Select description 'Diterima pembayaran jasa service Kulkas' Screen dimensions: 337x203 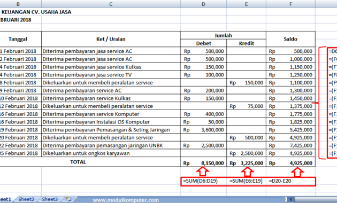[x=111, y=67]
